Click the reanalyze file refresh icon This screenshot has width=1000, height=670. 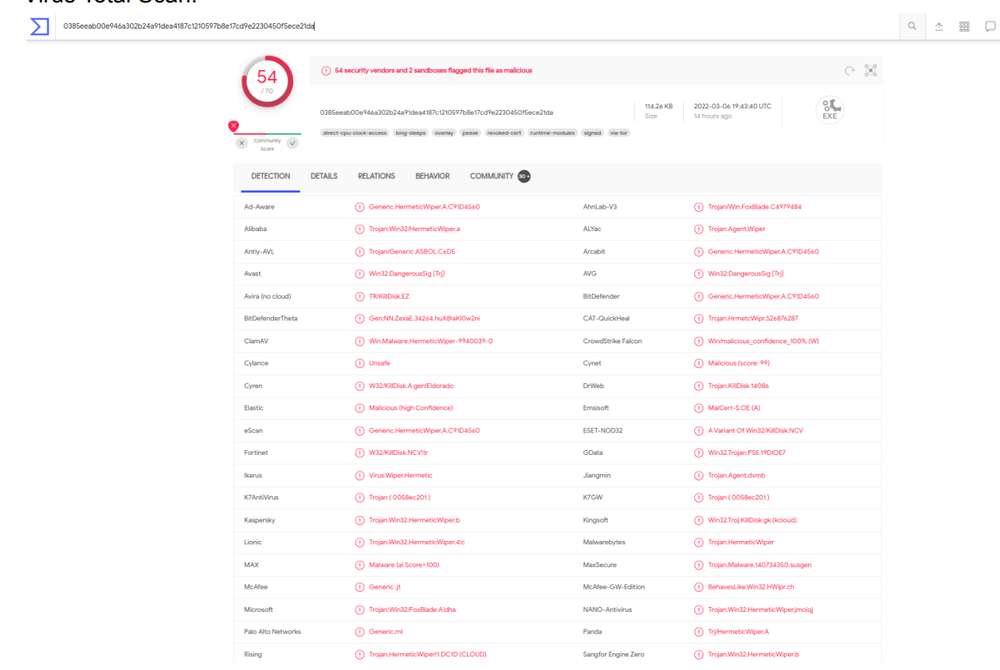click(849, 71)
